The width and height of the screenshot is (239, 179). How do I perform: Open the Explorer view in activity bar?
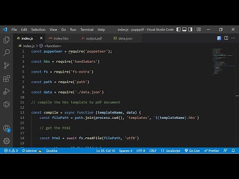point(6,40)
